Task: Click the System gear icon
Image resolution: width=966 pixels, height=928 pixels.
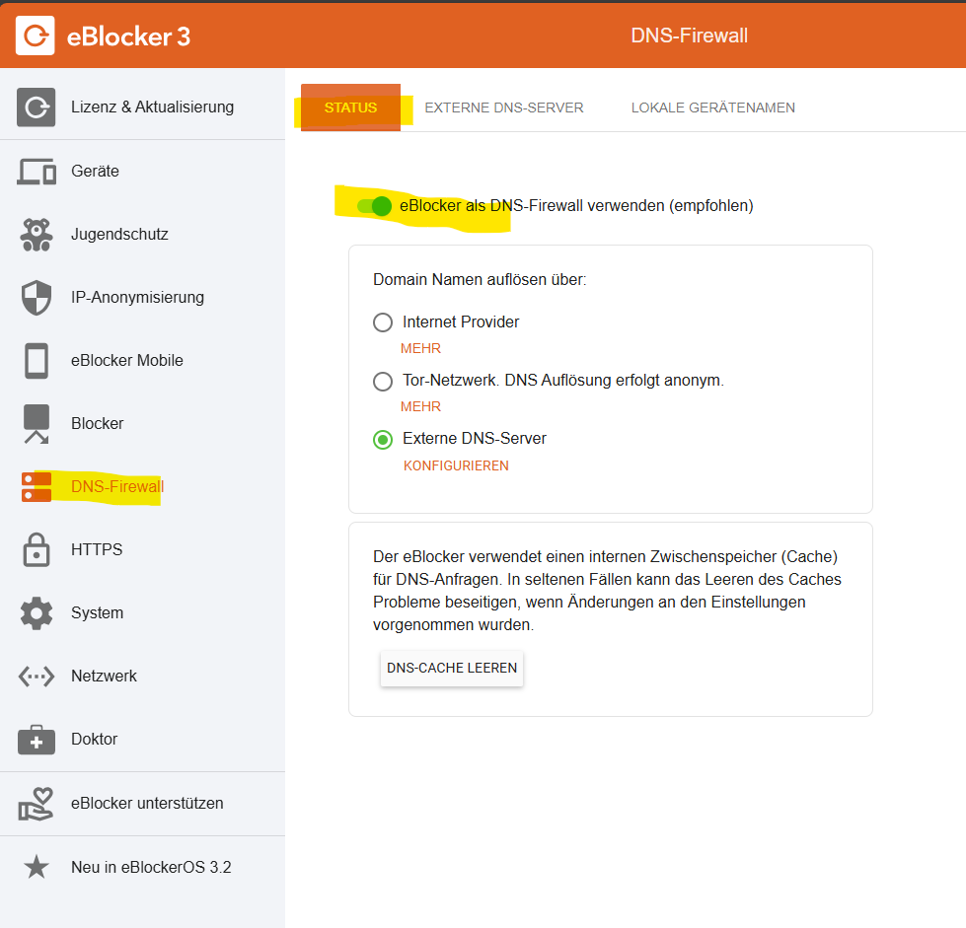Action: click(37, 613)
